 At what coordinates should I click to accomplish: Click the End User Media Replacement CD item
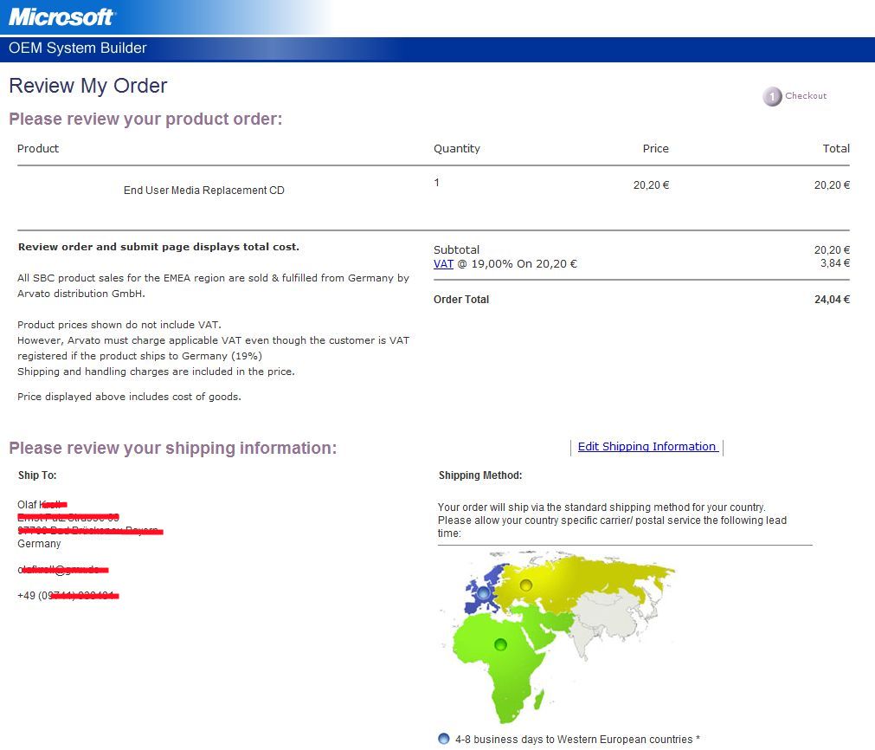point(203,191)
